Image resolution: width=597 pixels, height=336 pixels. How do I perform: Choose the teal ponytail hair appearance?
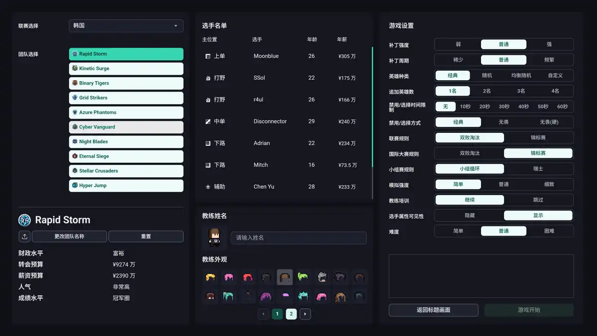(x=229, y=297)
